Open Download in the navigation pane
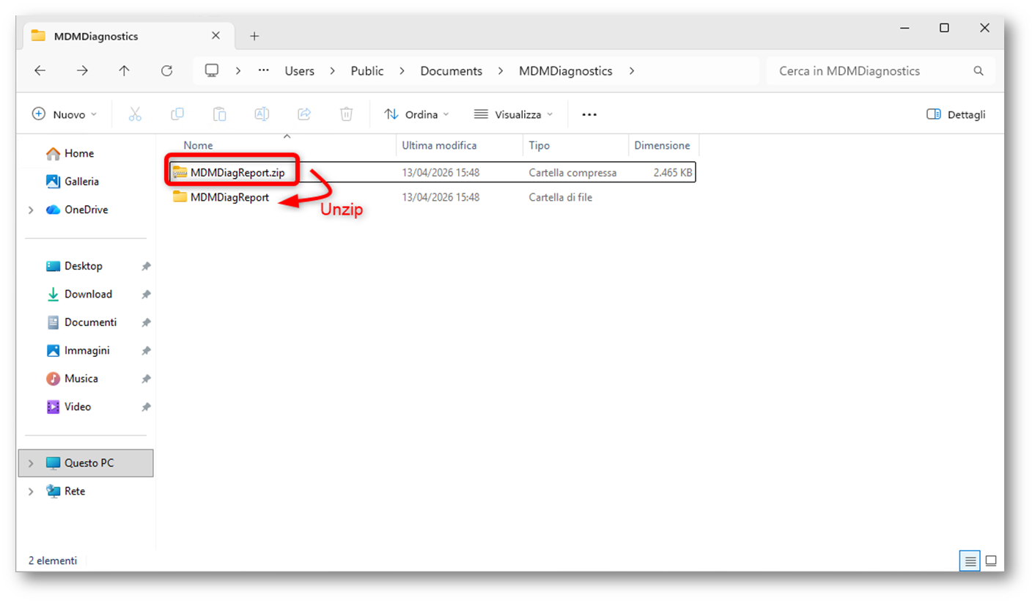 pos(79,295)
